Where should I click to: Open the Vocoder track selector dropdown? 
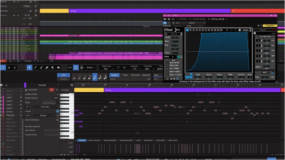coord(43,85)
